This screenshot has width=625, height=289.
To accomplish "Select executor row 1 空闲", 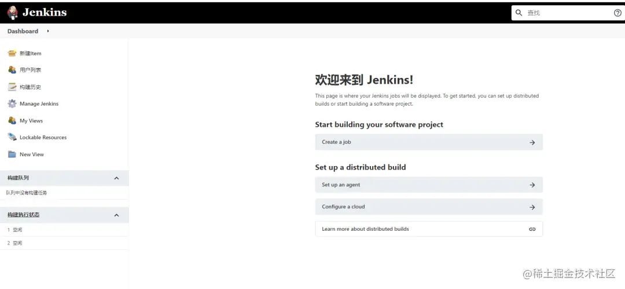I will click(x=64, y=230).
